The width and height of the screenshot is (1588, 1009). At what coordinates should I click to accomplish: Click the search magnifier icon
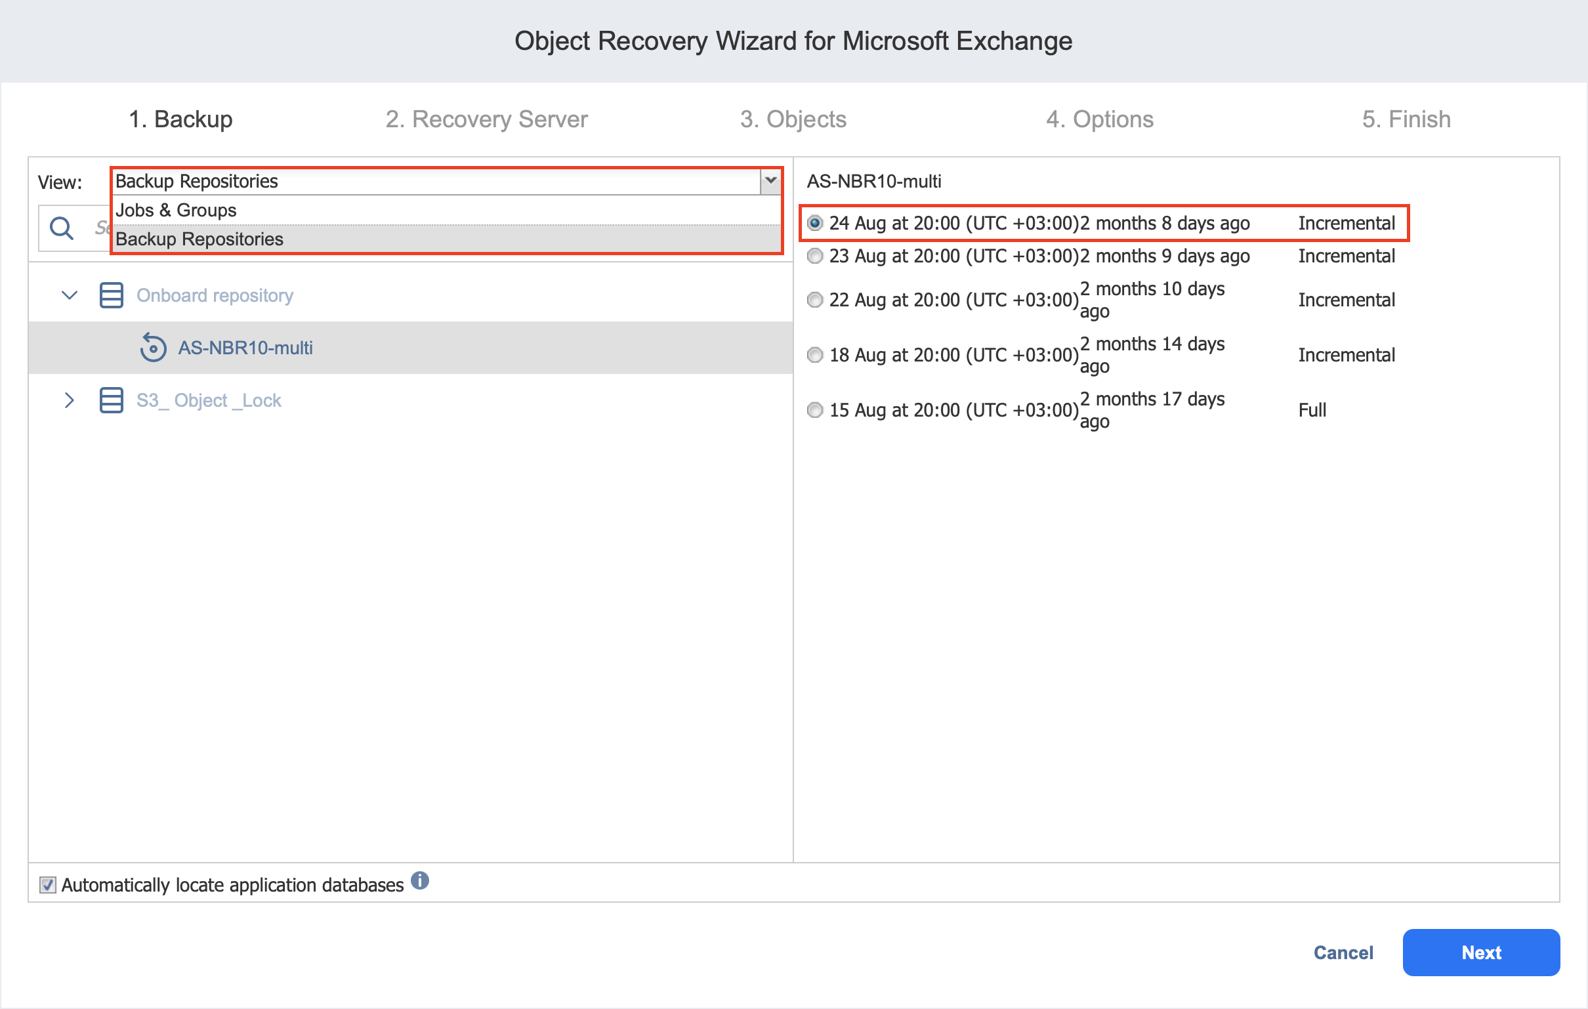(61, 228)
